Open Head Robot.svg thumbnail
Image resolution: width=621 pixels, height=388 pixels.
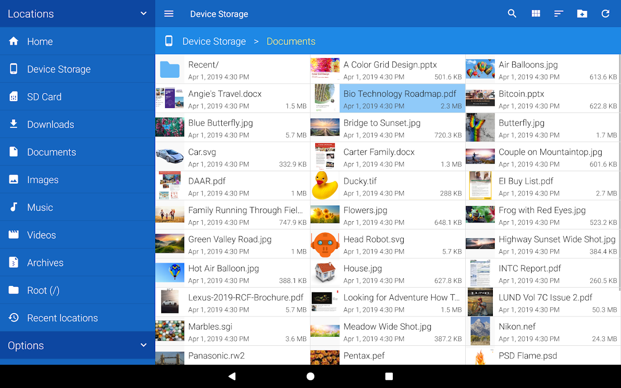325,244
